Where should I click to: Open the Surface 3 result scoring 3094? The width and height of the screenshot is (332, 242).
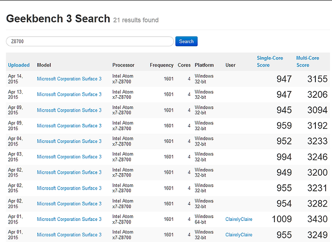click(69, 110)
